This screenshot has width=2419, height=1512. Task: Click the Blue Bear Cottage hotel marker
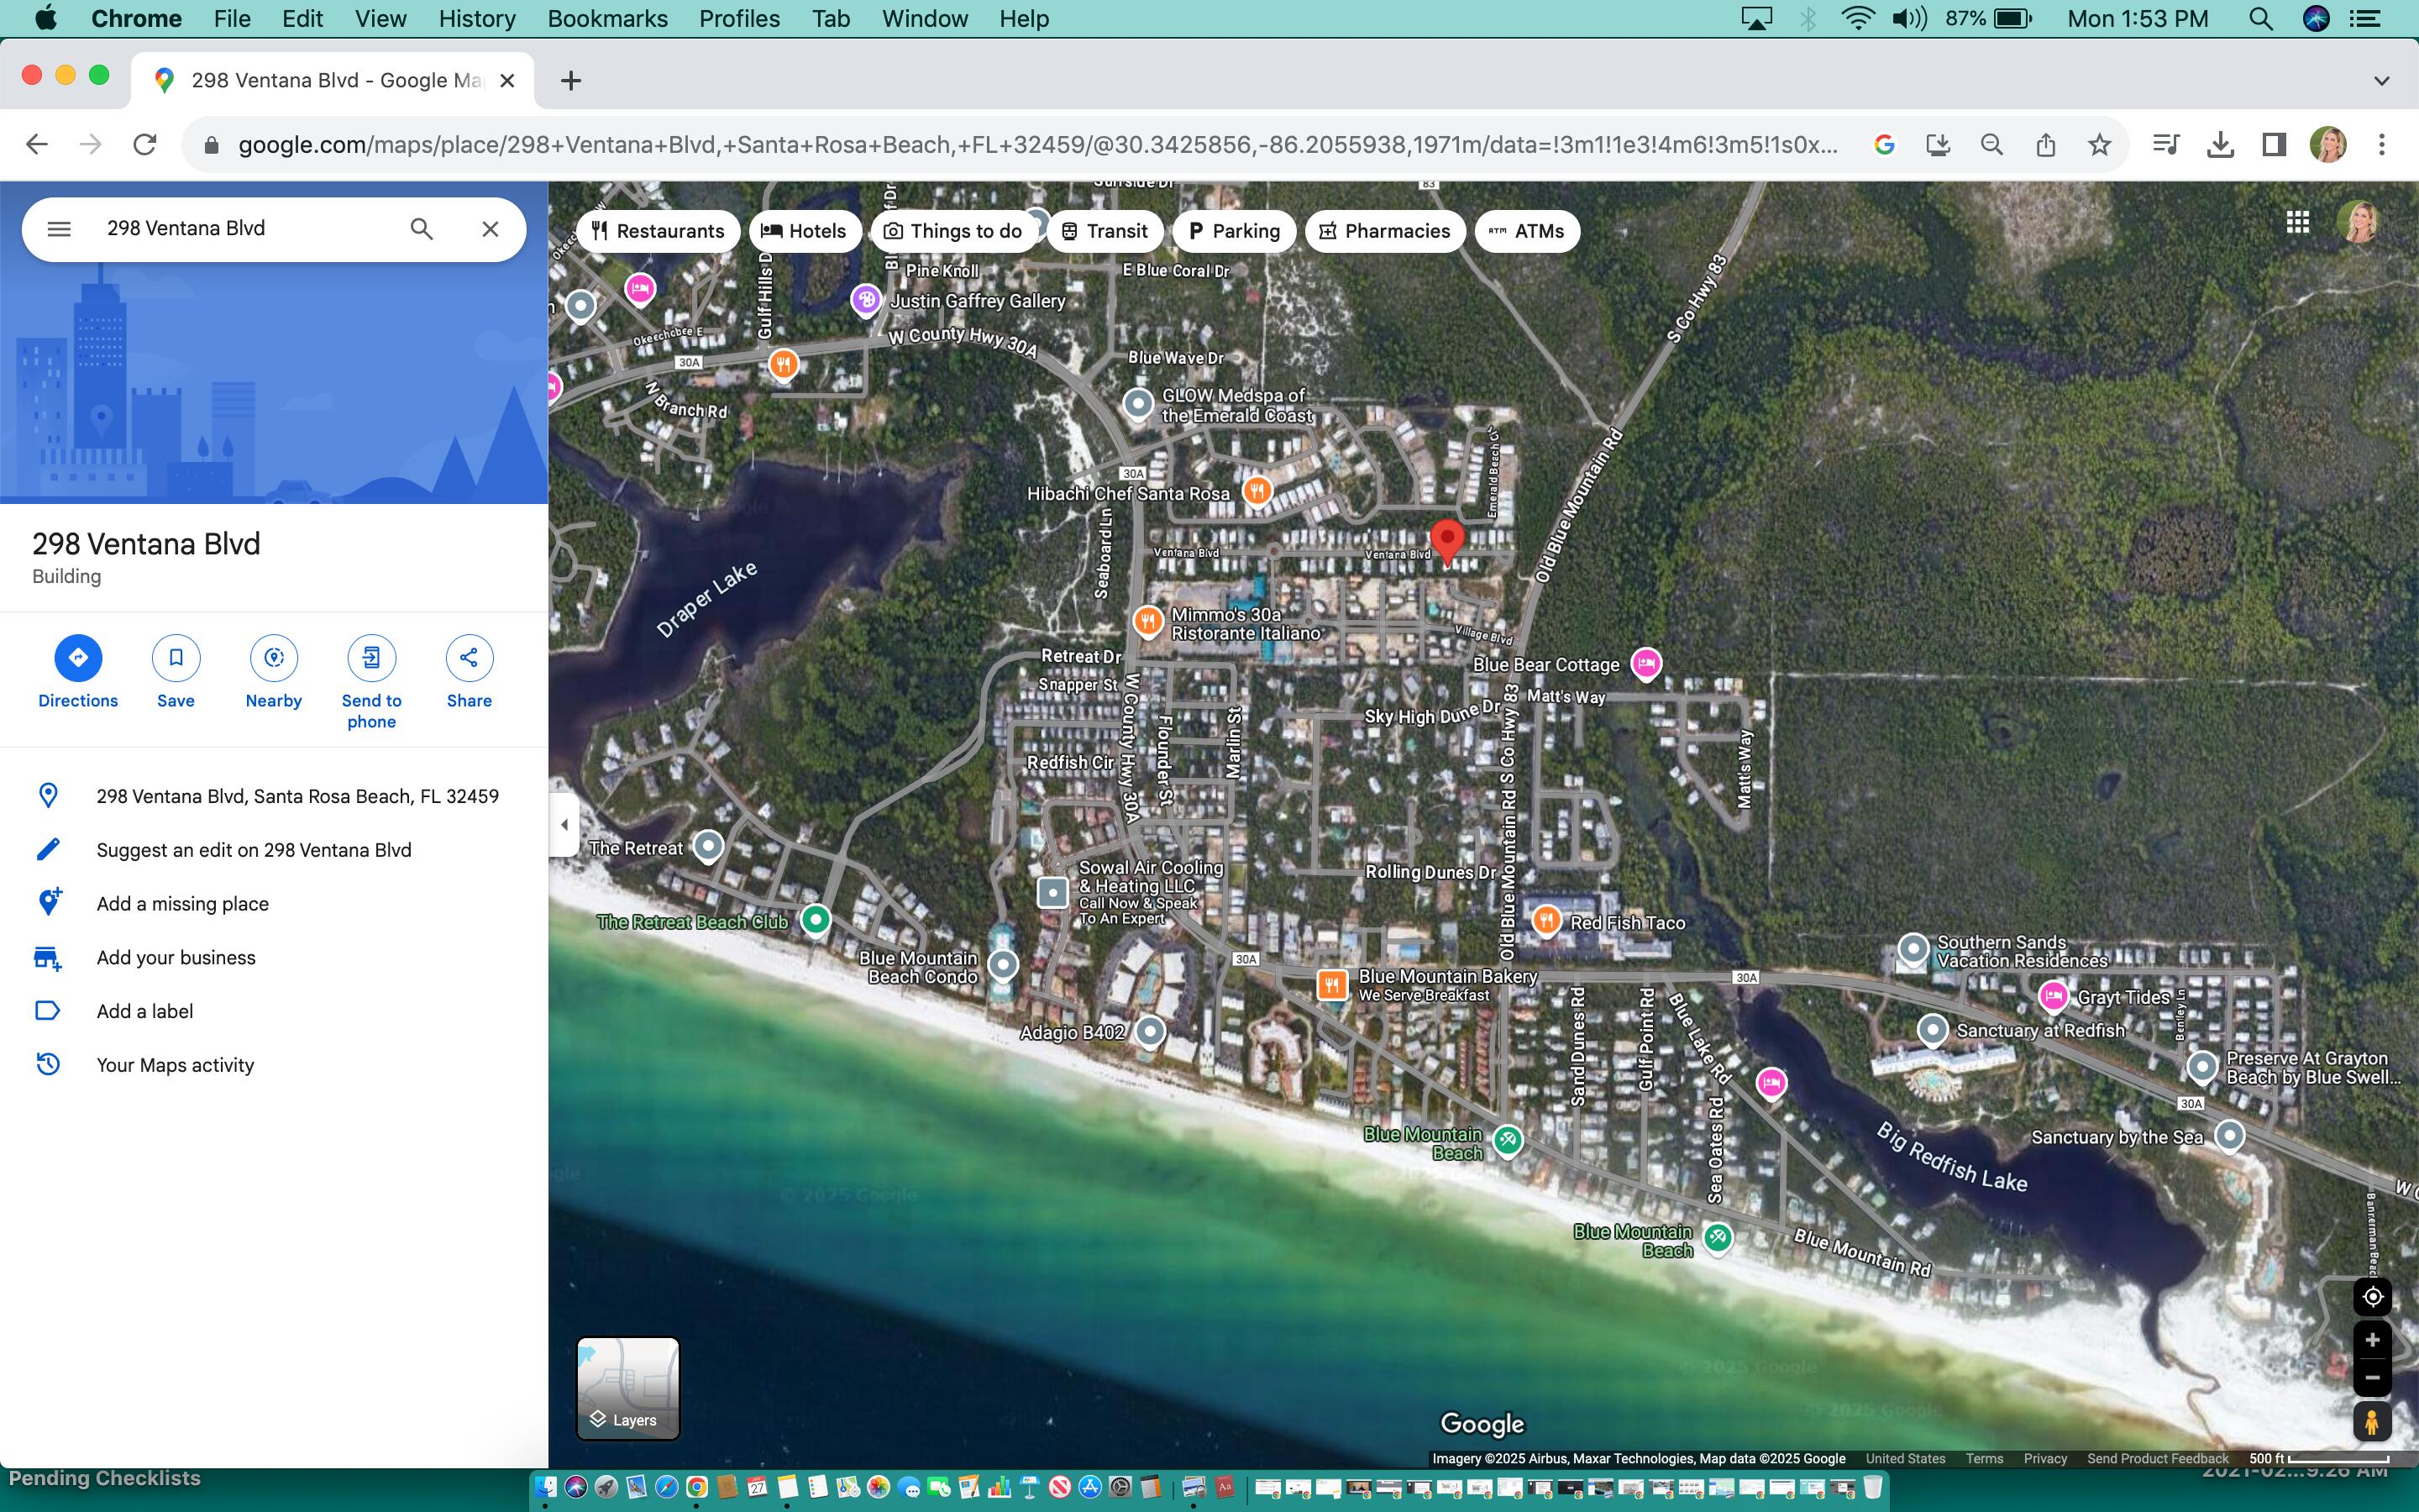tap(1646, 663)
